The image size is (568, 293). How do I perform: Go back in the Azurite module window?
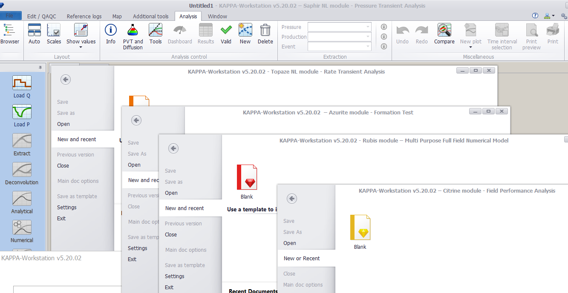[136, 120]
